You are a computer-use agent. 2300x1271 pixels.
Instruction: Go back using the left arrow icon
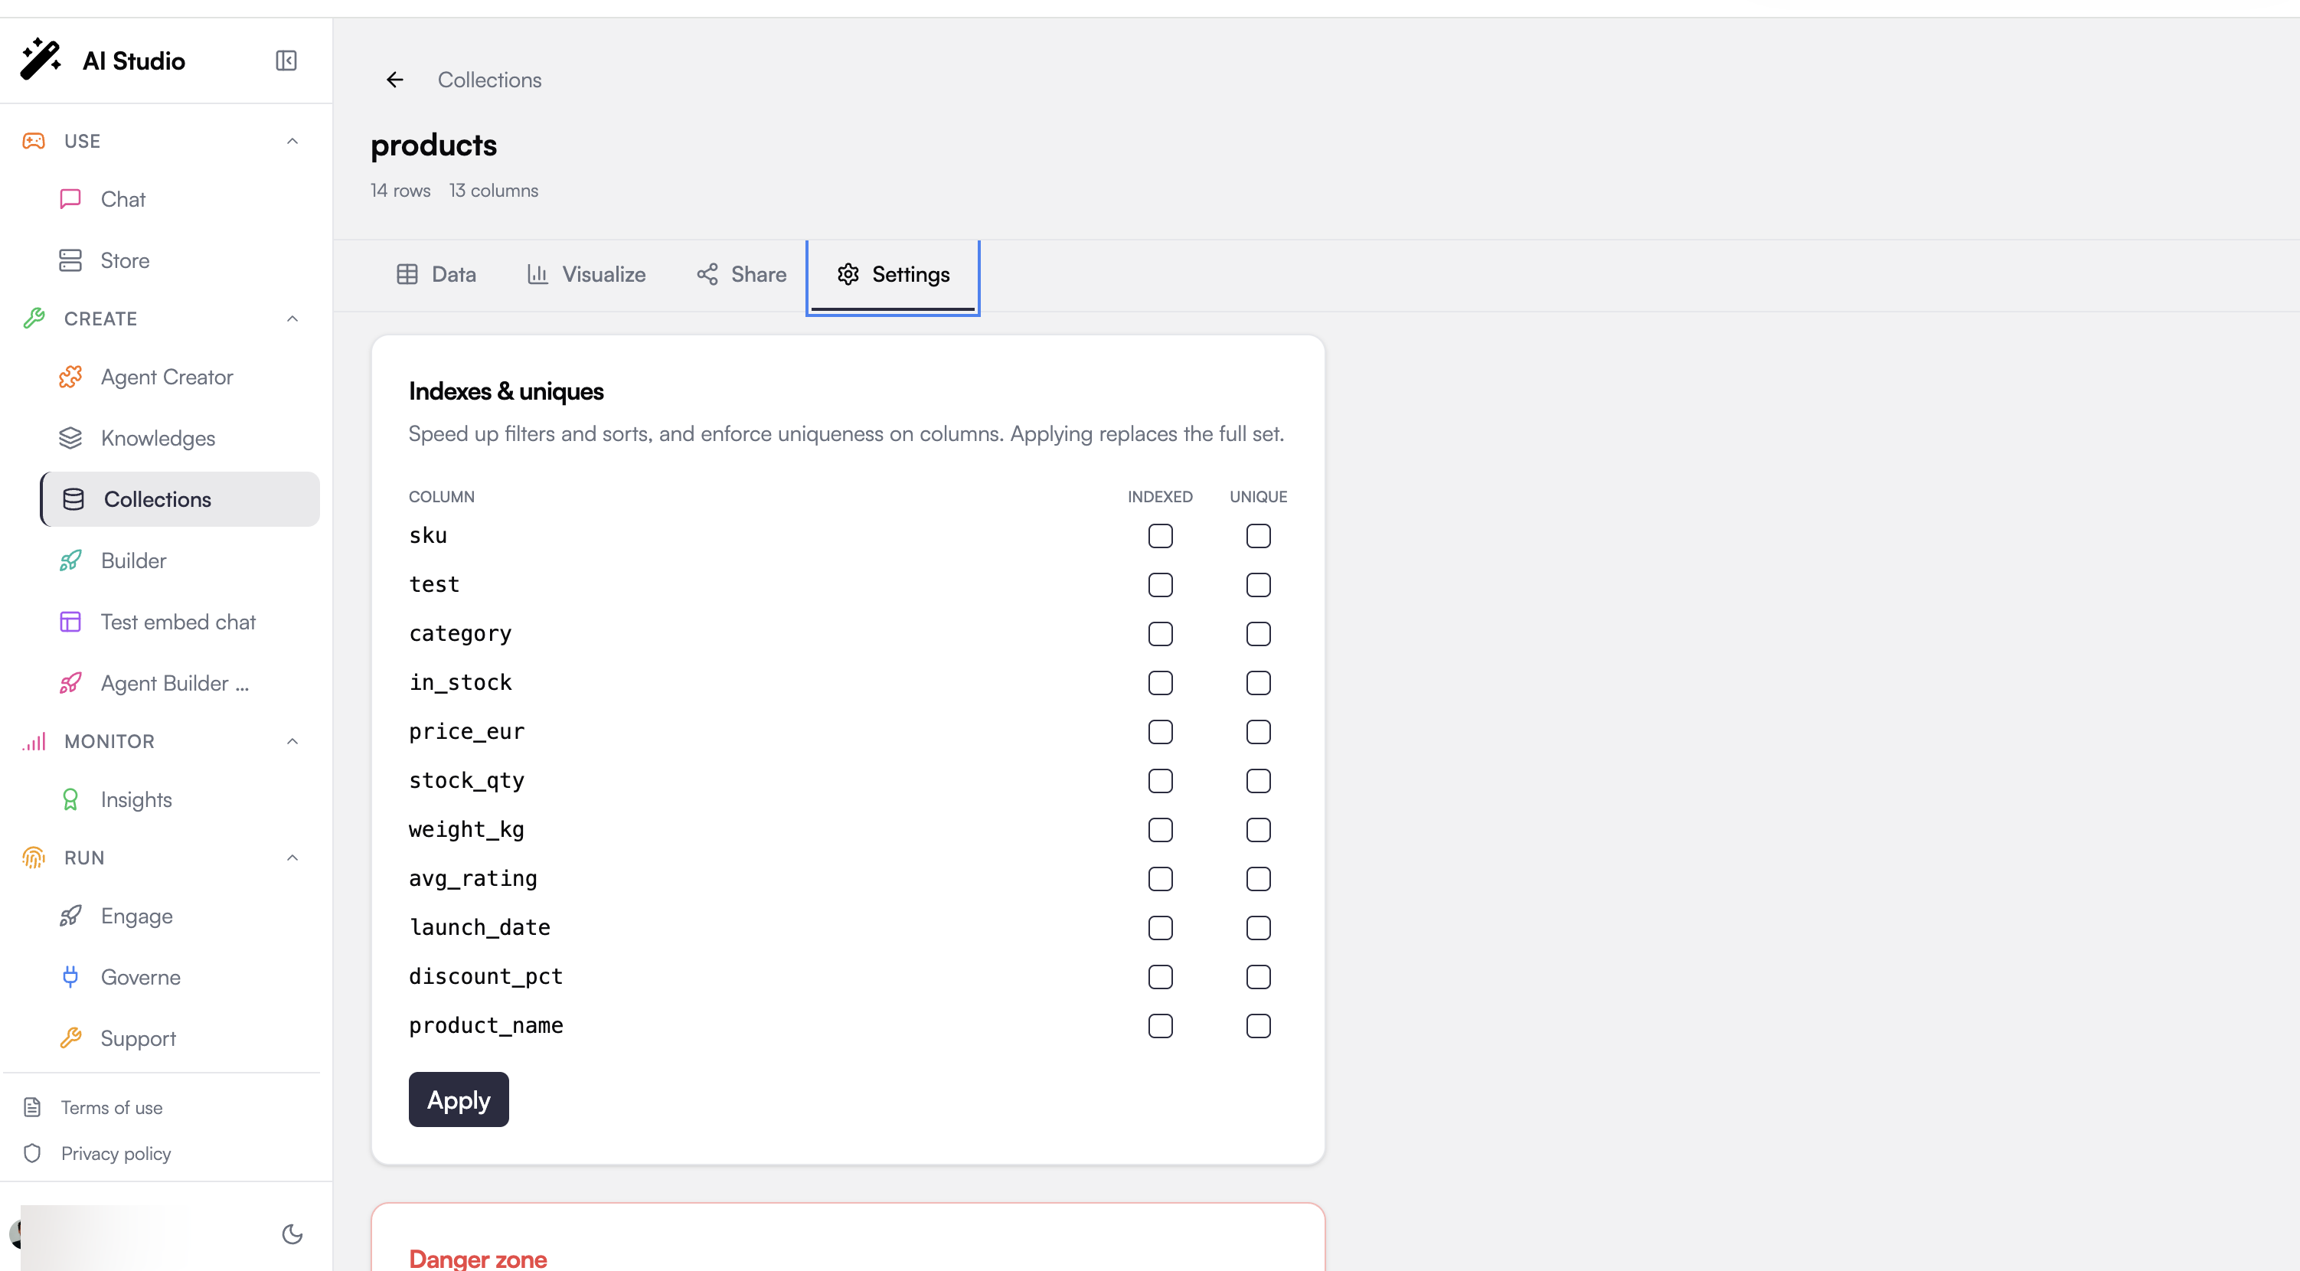(394, 80)
